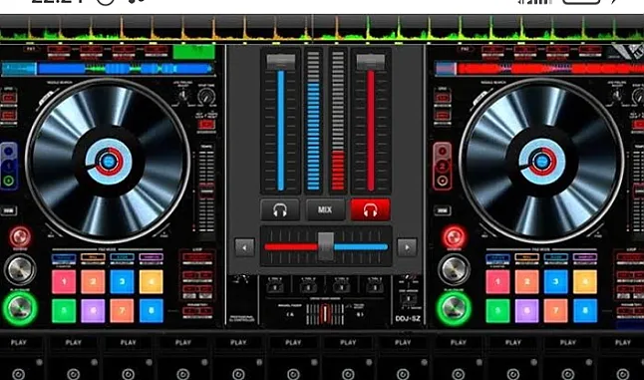Tap the silver cue knob on the right deck
Image resolution: width=644 pixels, height=380 pixels.
454,269
